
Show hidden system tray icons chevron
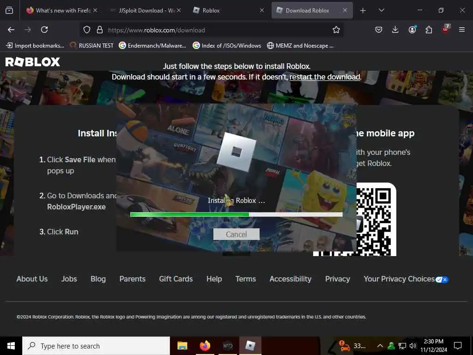[x=380, y=346]
